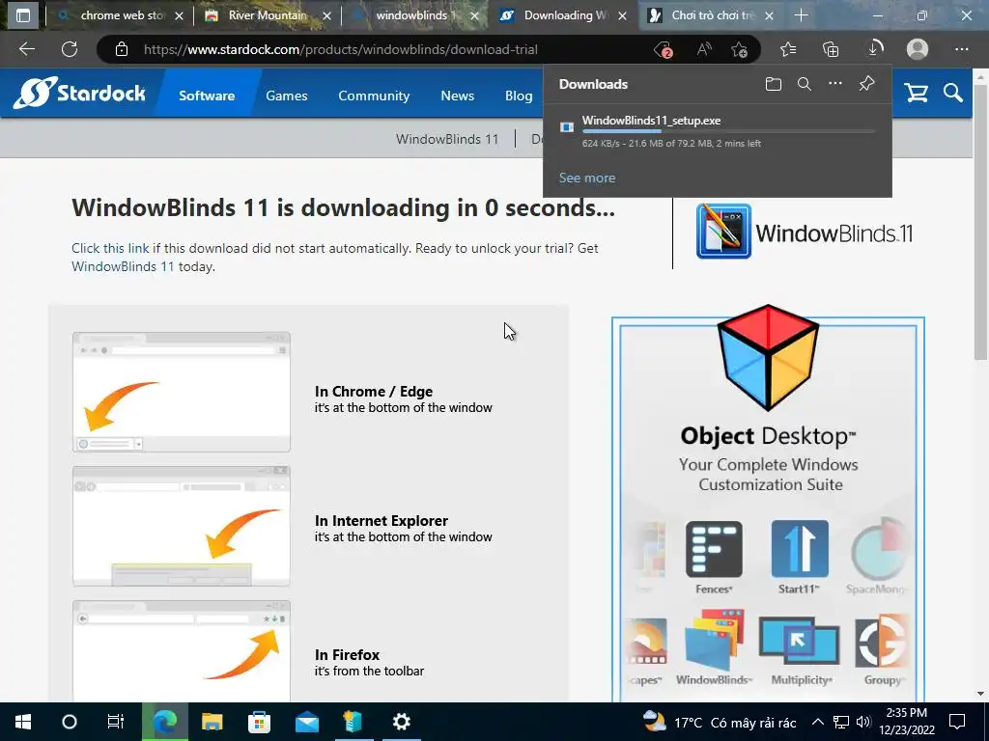Open the Blog menu item

click(519, 96)
